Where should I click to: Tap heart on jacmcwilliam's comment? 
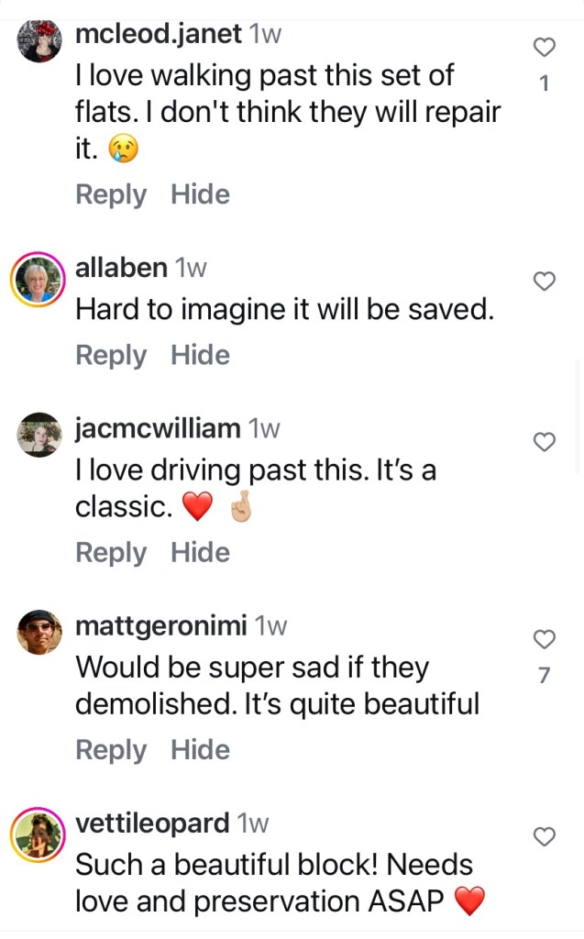coord(545,442)
